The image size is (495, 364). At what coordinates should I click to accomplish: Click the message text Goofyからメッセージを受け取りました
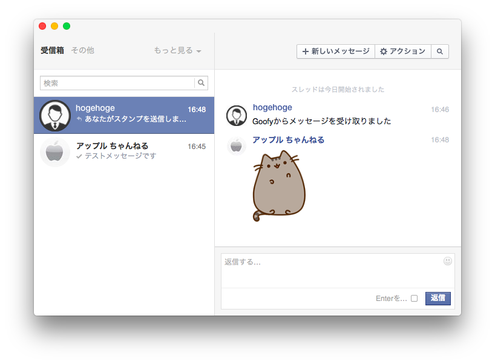[322, 121]
